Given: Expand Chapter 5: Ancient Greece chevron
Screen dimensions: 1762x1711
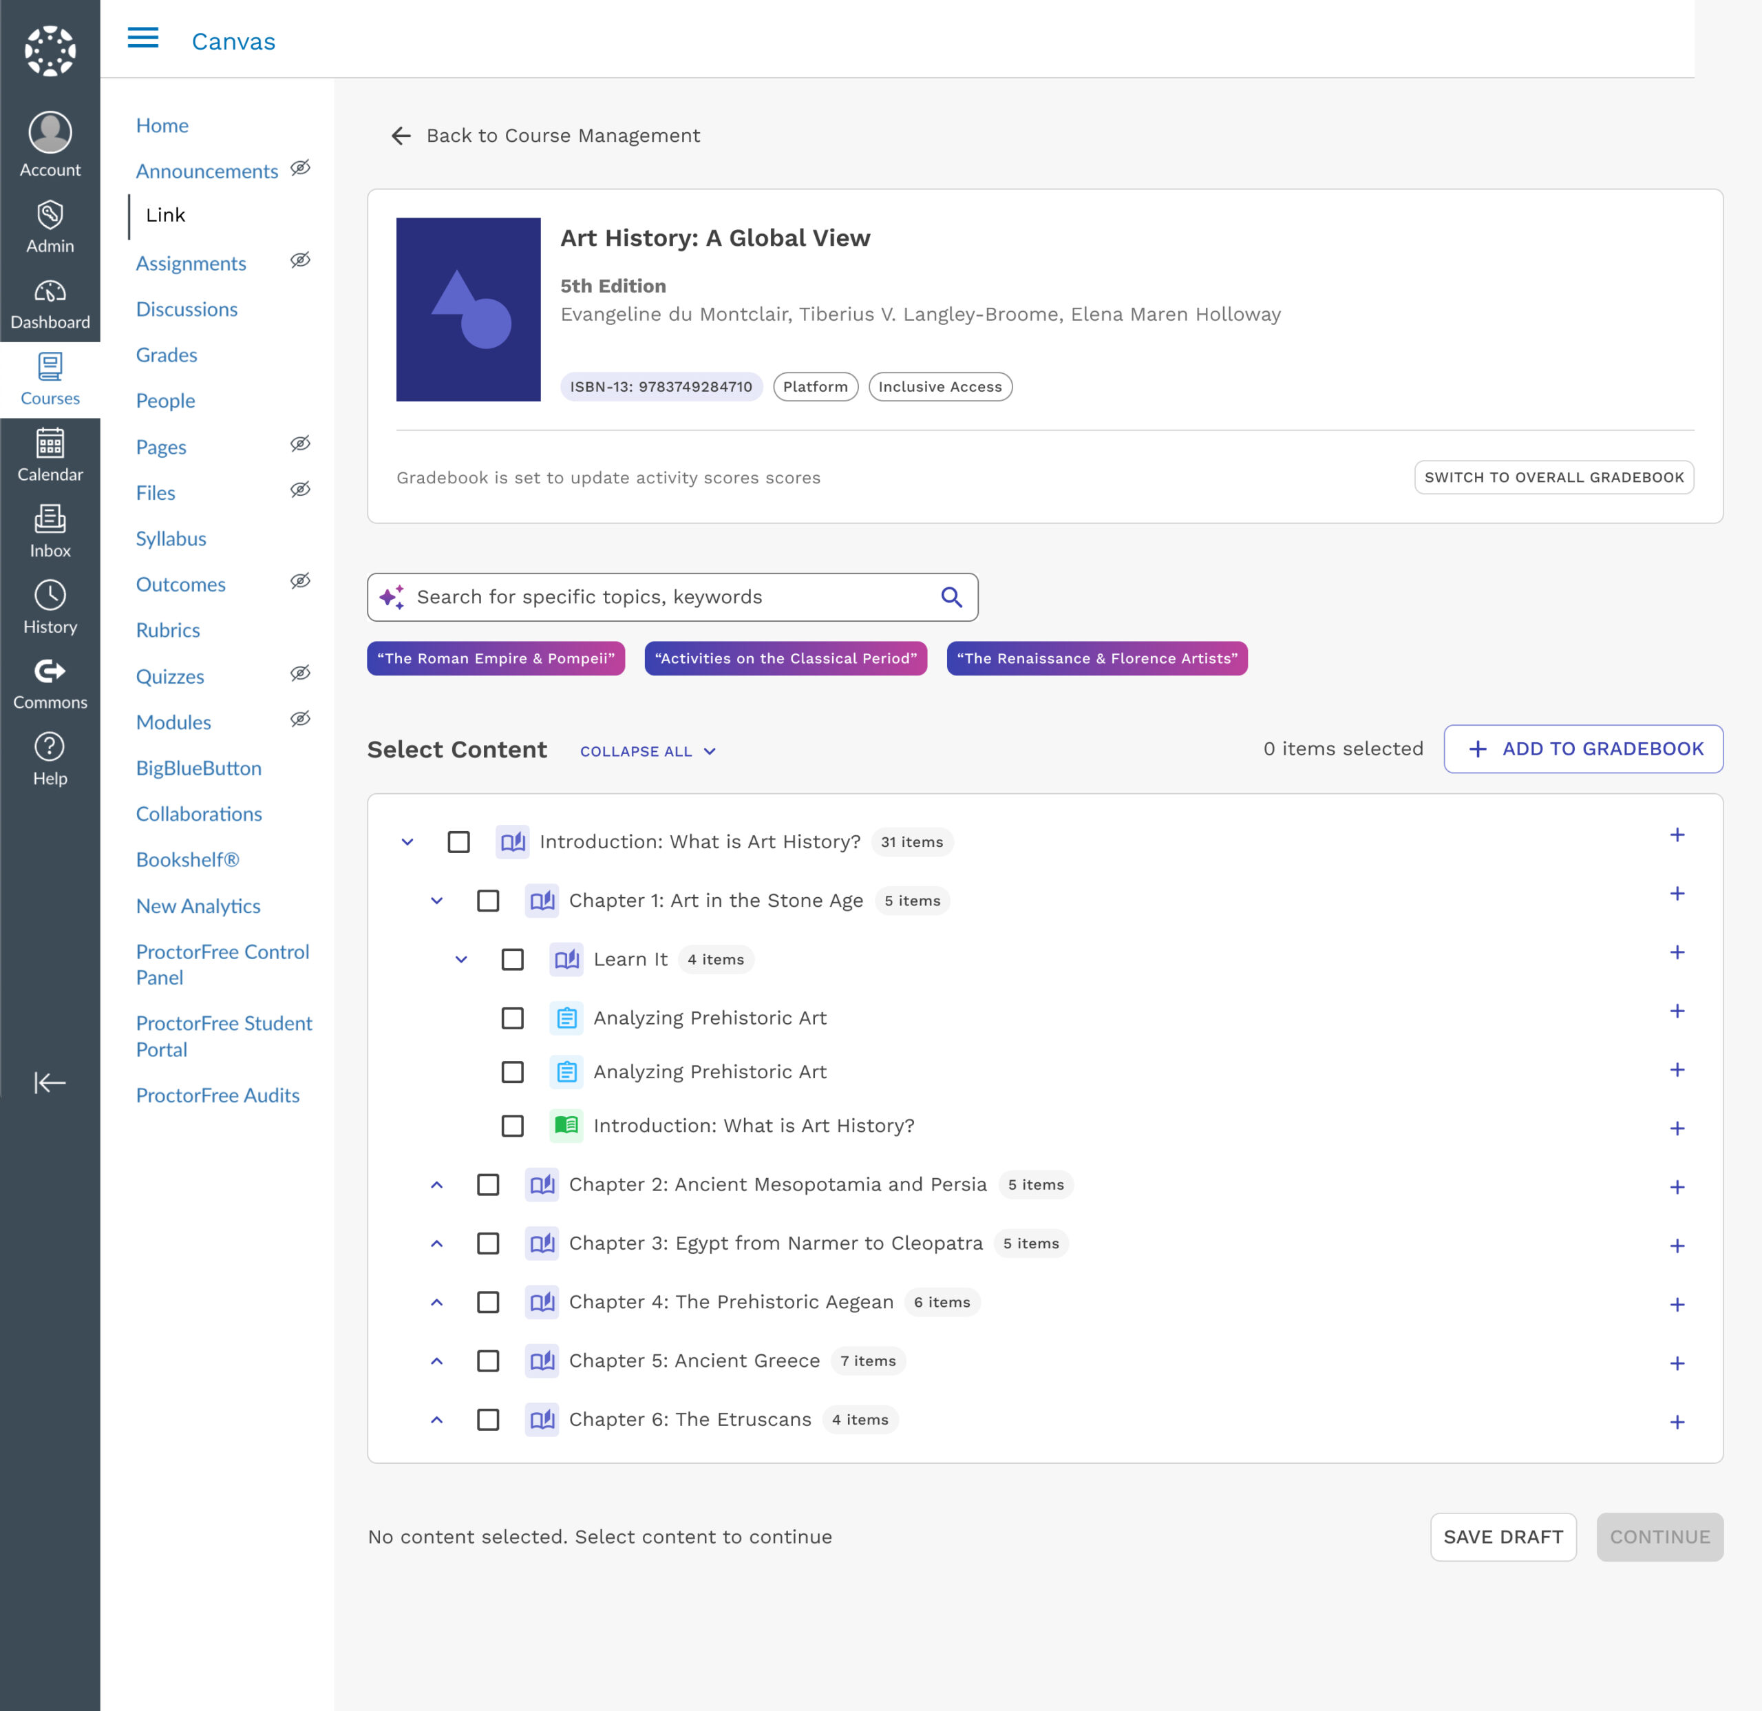Looking at the screenshot, I should (437, 1361).
